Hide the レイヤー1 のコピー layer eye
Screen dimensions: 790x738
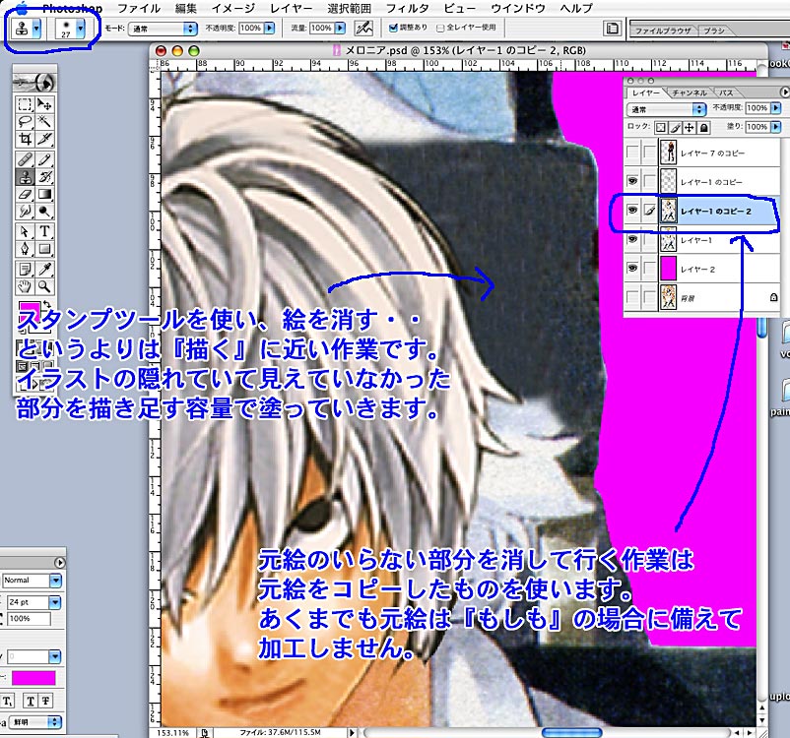pyautogui.click(x=632, y=181)
